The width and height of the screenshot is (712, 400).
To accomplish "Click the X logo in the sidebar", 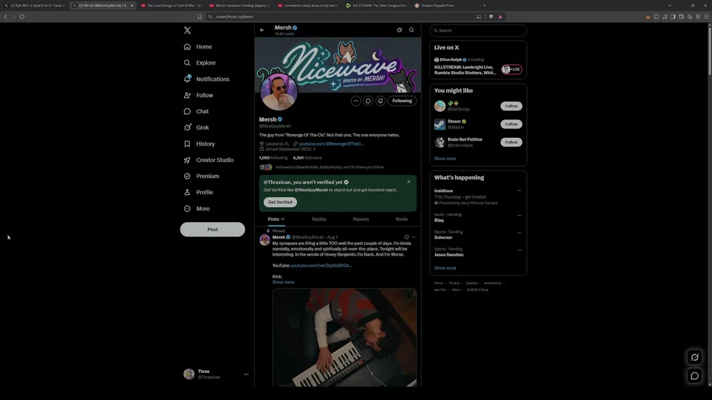I will 187,31.
